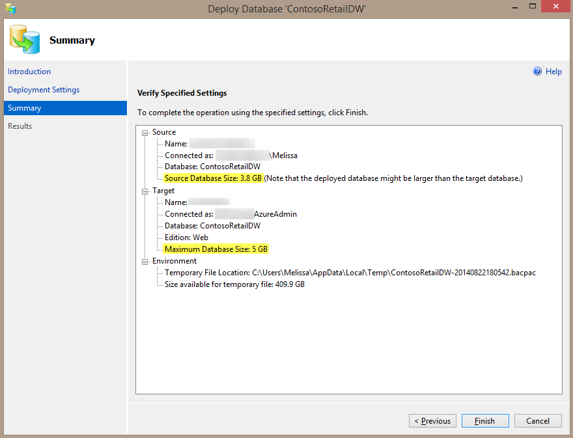Screen dimensions: 573x438
Task: Click the Help question-mark icon
Action: pos(537,71)
